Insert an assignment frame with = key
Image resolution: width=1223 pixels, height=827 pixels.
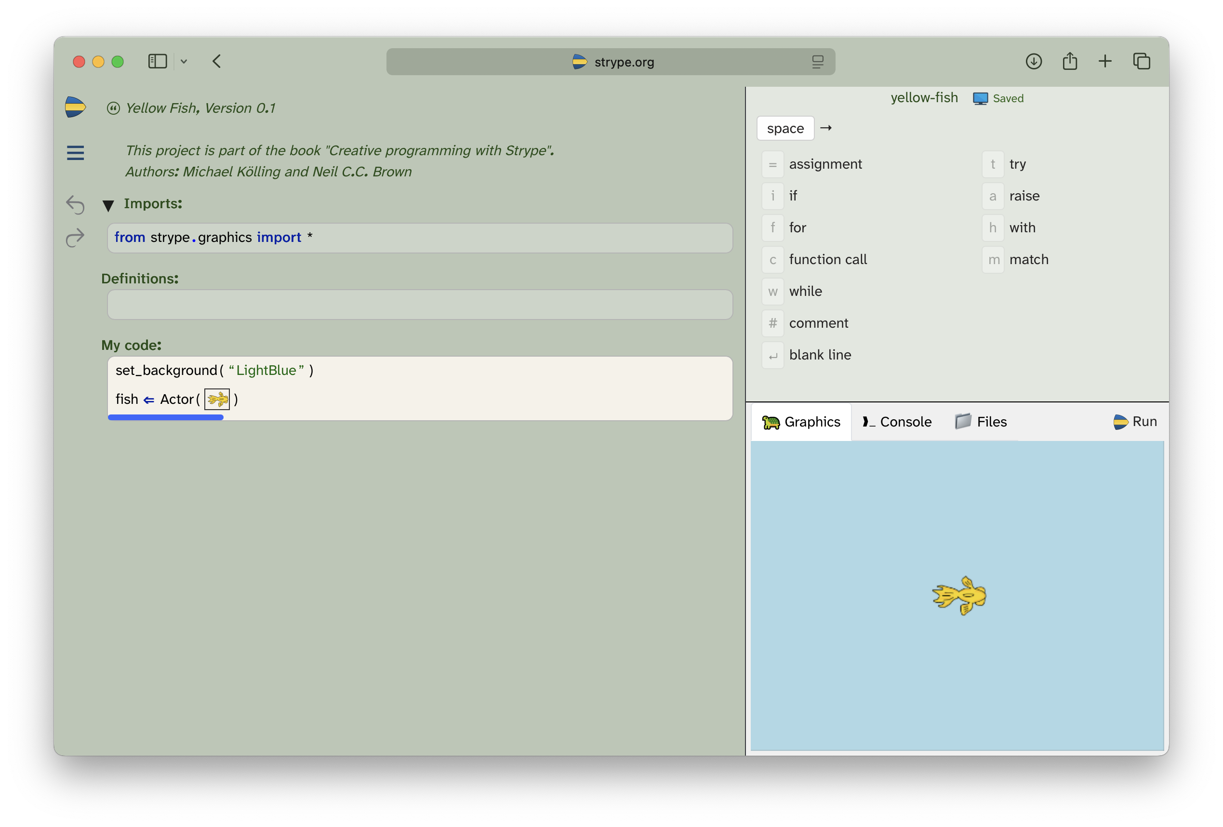click(x=772, y=164)
